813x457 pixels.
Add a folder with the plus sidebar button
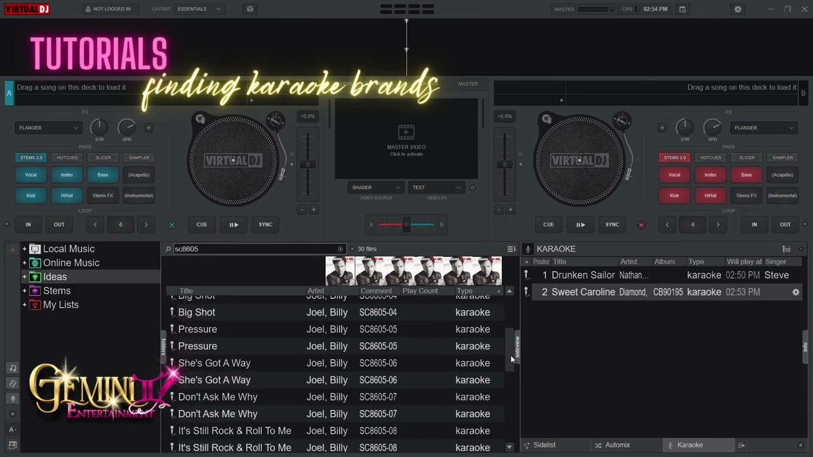[x=12, y=249]
